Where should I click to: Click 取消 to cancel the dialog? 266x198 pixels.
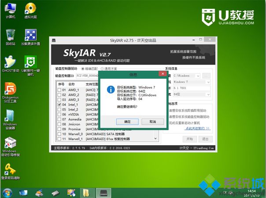coord(153,122)
